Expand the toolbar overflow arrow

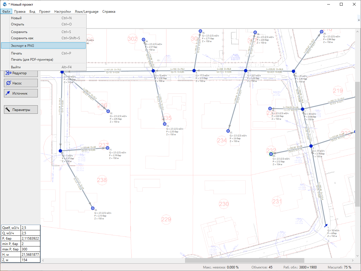point(359,20)
